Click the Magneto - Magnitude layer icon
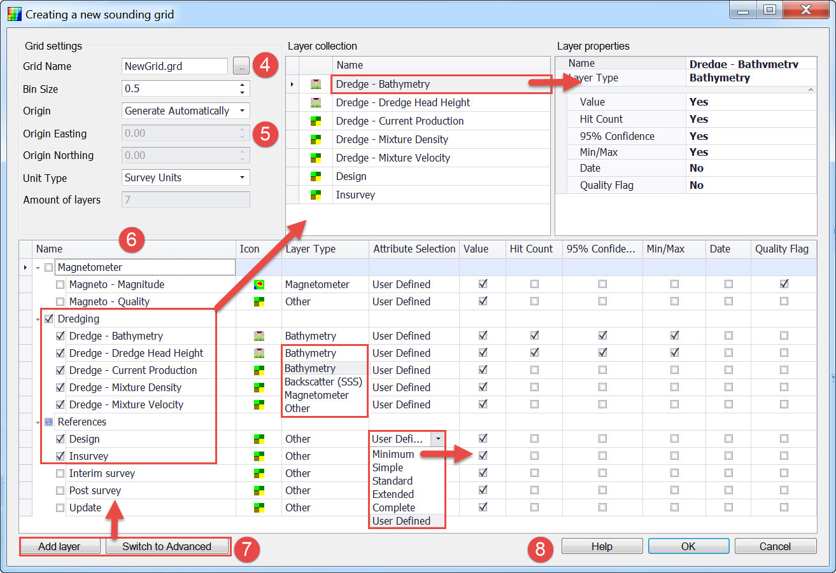The height and width of the screenshot is (573, 836). [x=259, y=284]
